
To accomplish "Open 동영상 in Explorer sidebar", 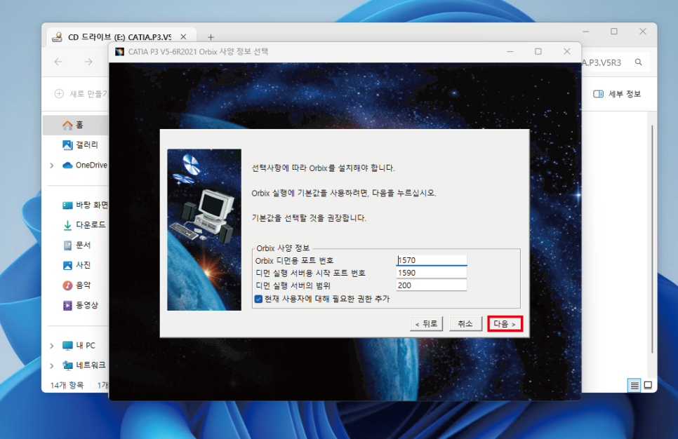I will tap(81, 305).
